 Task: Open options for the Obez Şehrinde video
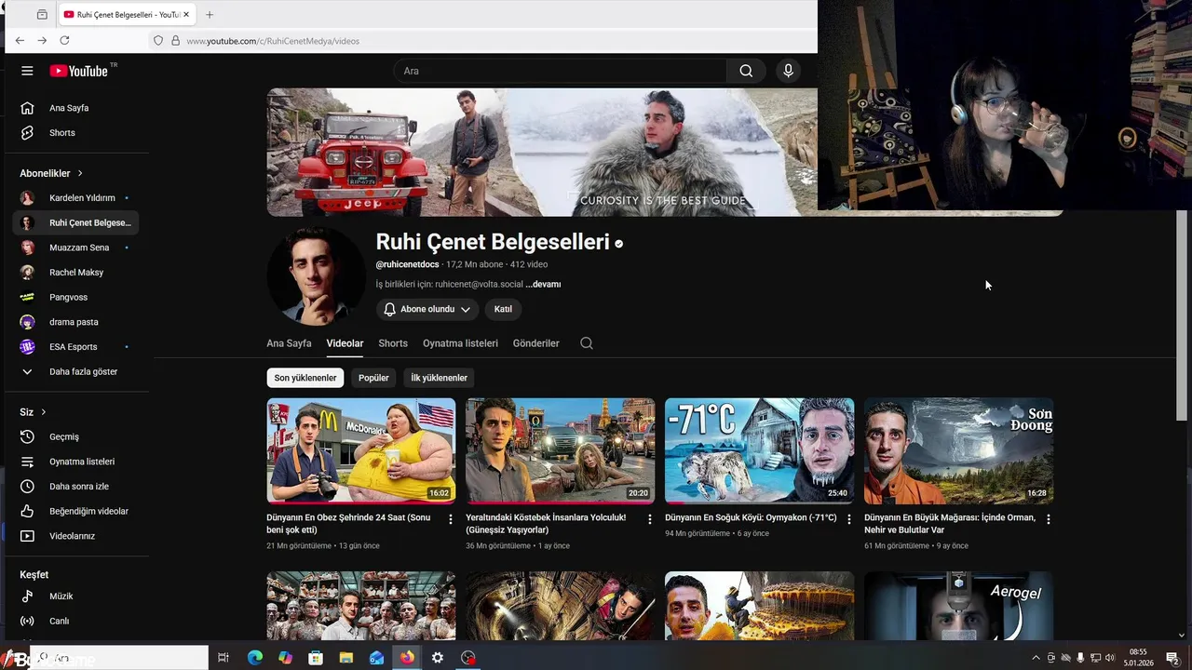451,519
